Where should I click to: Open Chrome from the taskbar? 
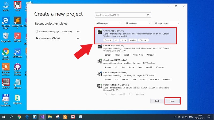[x=19, y=117]
